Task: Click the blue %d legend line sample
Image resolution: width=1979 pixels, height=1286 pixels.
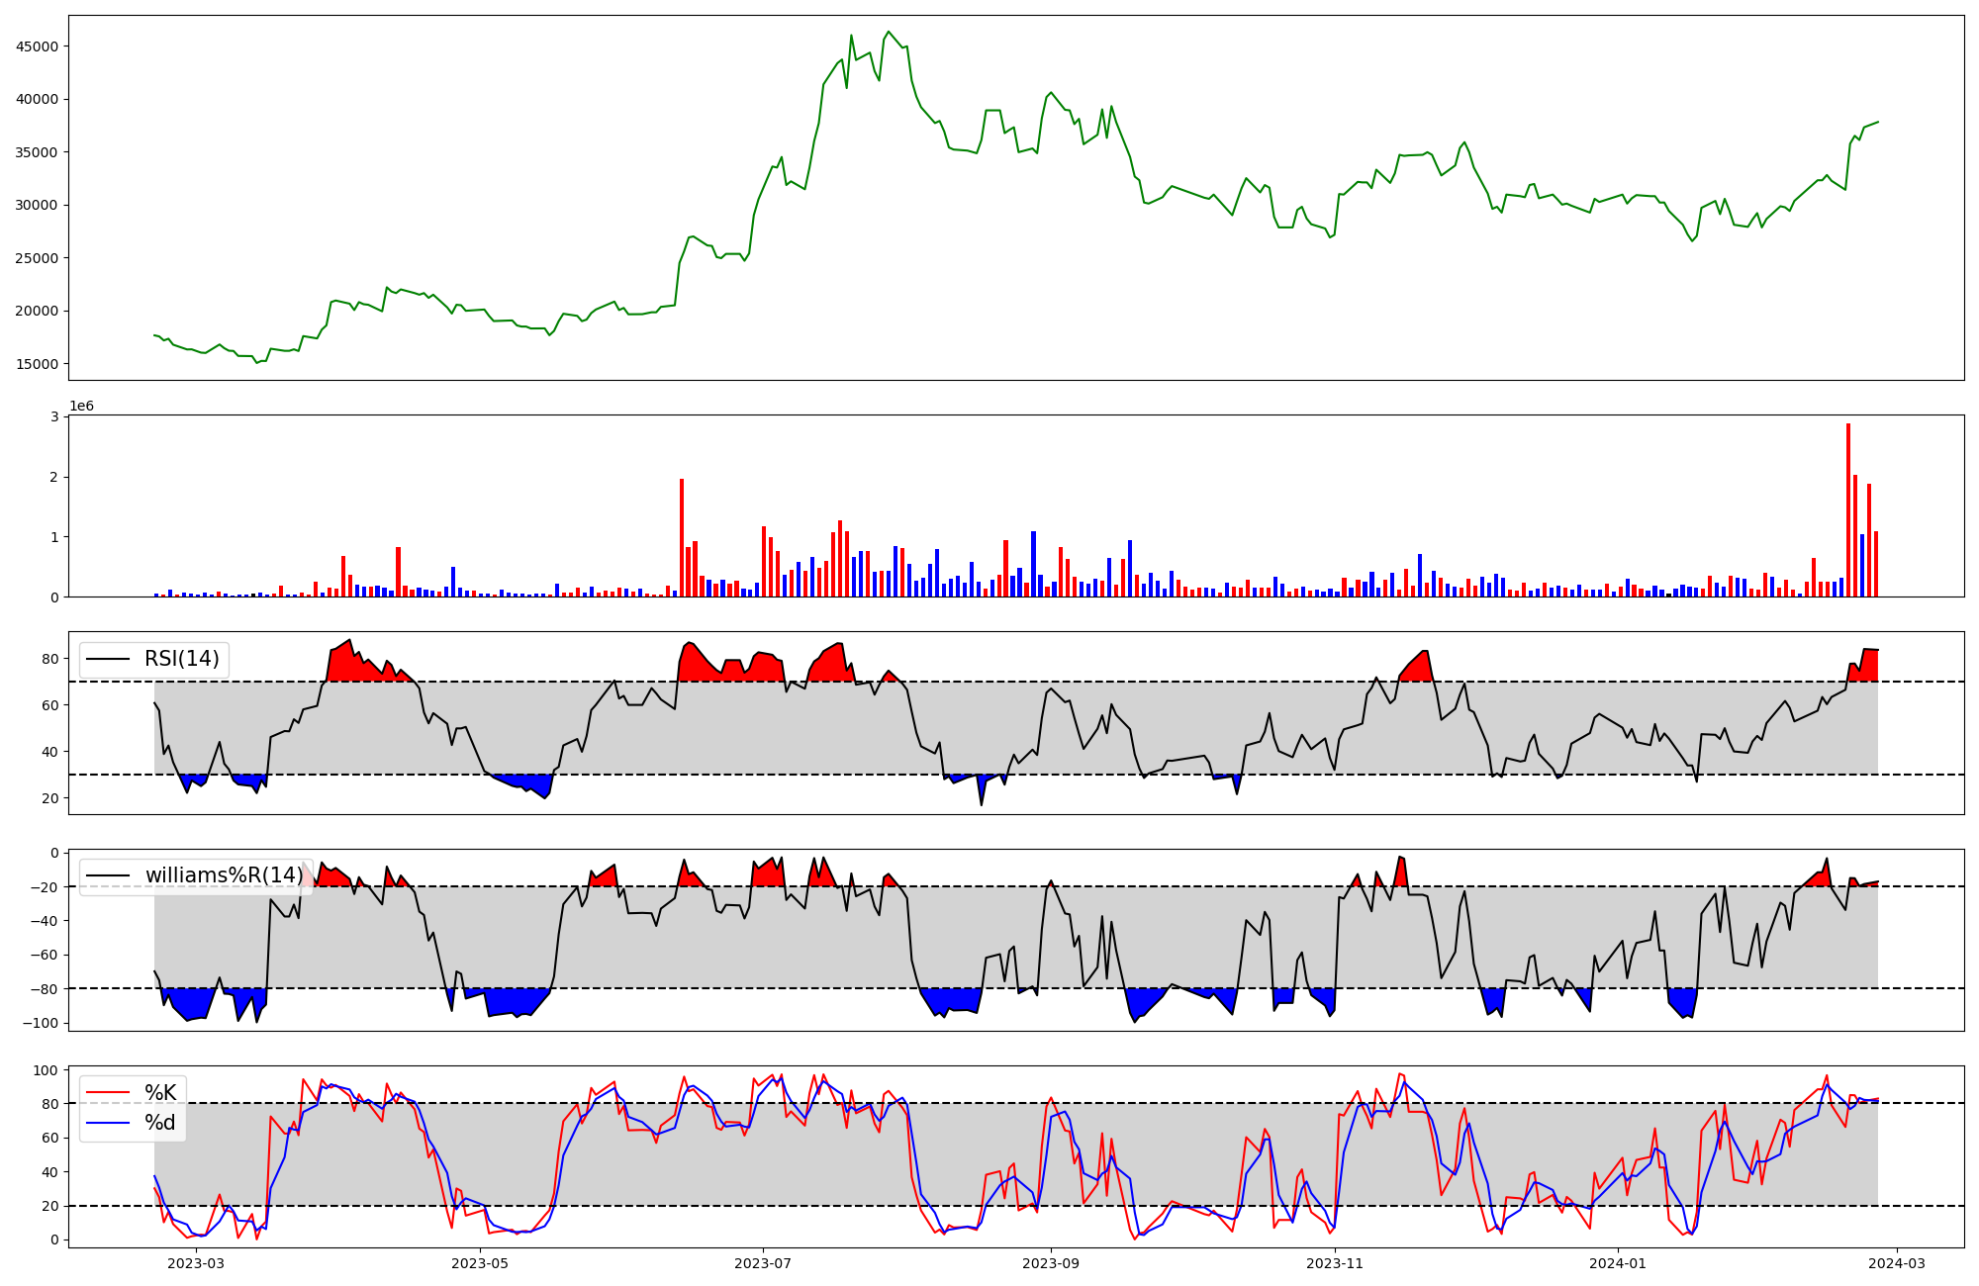Action: (109, 1123)
